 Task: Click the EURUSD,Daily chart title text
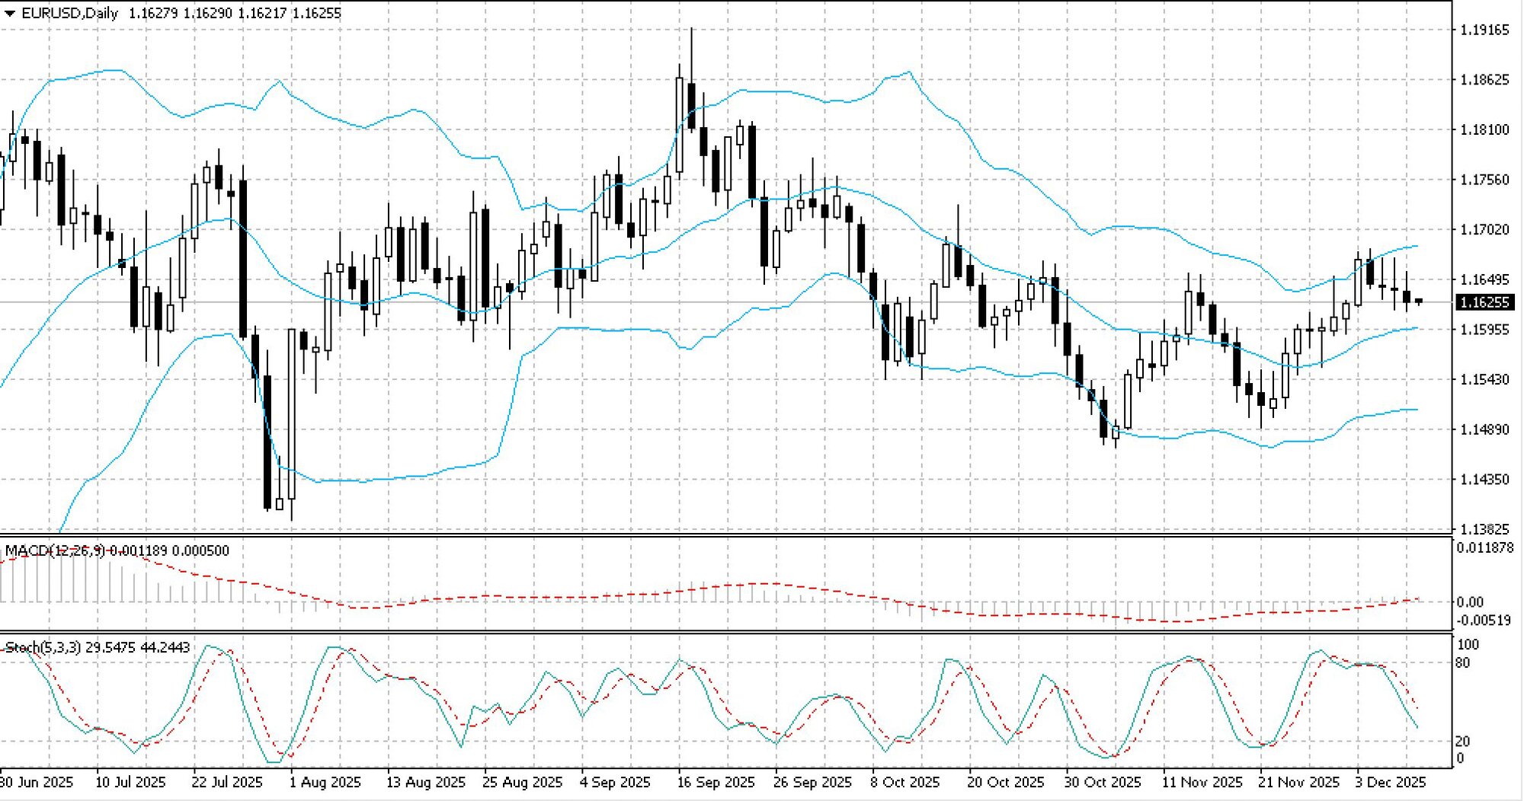pos(70,13)
